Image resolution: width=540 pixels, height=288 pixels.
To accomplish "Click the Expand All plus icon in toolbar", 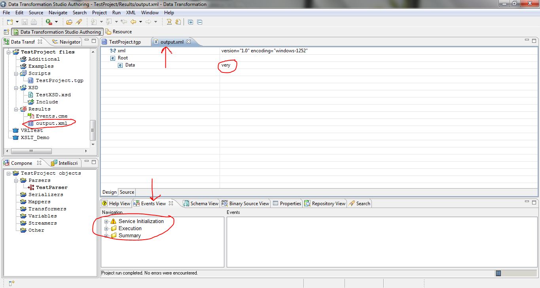I will (190, 22).
